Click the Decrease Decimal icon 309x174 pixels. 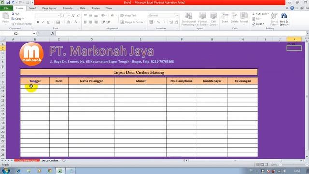(x=176, y=22)
